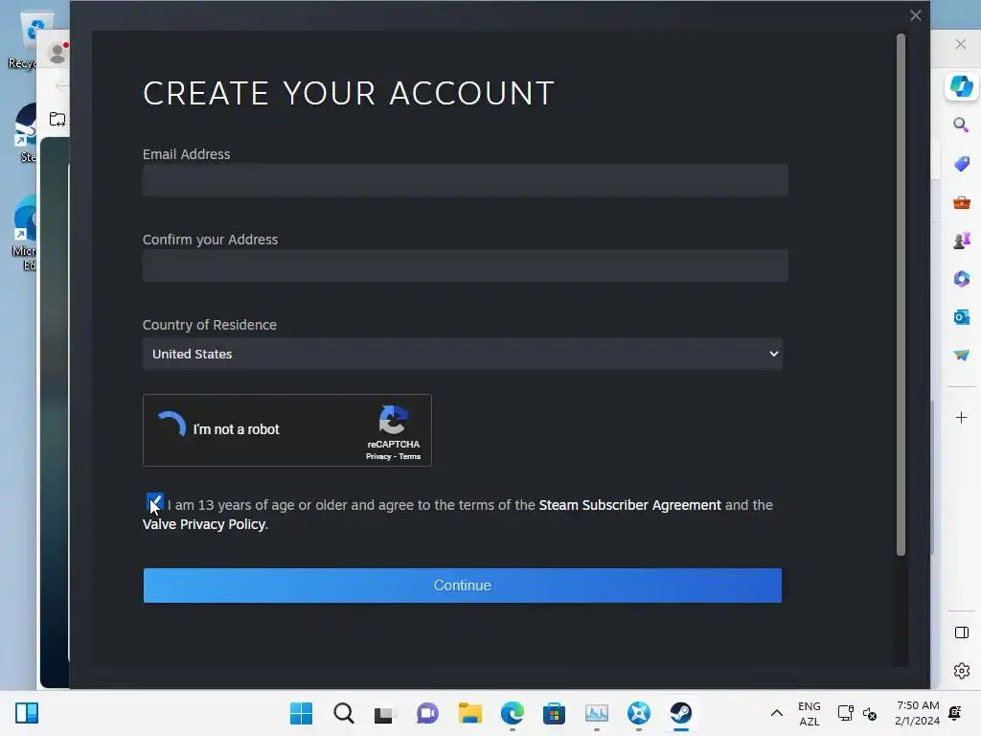Open Copilot in the Edge sidebar
Screen dimensions: 981x736
pos(962,86)
